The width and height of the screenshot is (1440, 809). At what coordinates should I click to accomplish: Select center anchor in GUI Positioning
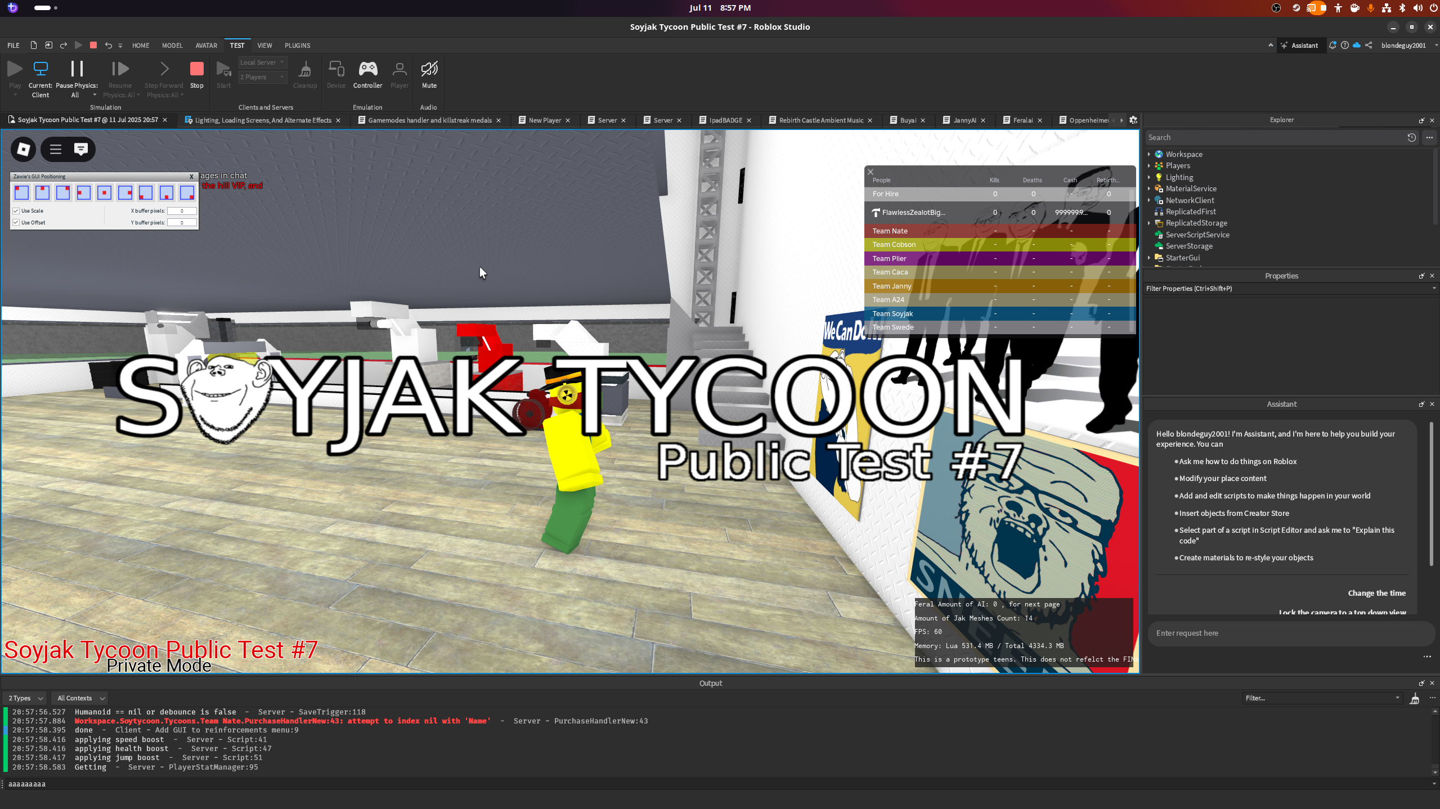pyautogui.click(x=104, y=192)
